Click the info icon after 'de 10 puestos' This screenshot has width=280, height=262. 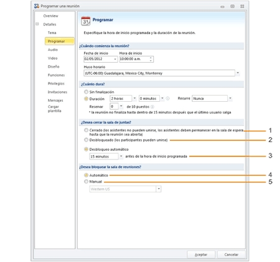152,107
